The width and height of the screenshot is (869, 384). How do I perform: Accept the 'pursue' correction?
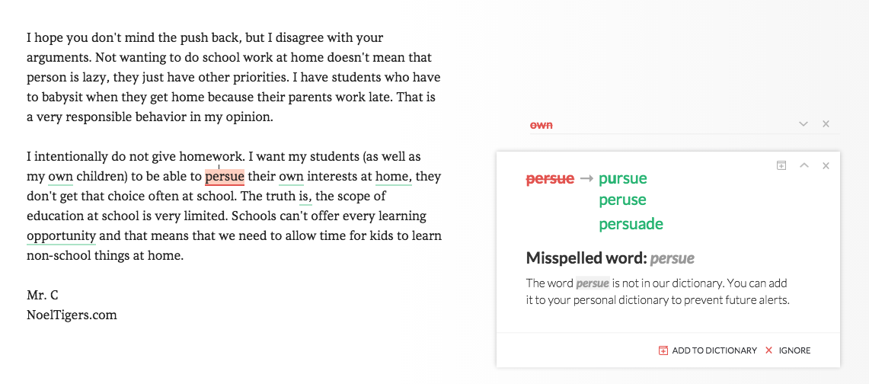[622, 178]
